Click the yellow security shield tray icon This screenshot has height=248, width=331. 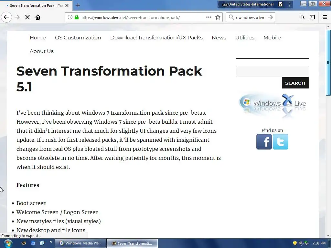tap(295, 243)
